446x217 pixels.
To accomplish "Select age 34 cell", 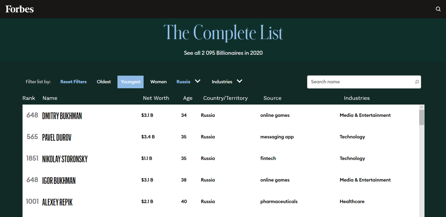I will (x=184, y=115).
